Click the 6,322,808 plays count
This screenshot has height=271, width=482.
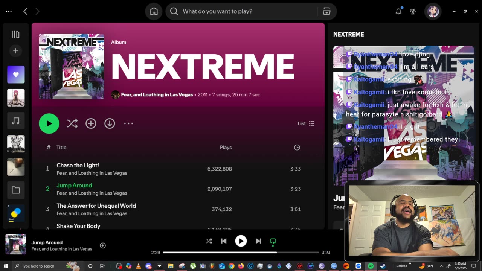click(x=220, y=169)
